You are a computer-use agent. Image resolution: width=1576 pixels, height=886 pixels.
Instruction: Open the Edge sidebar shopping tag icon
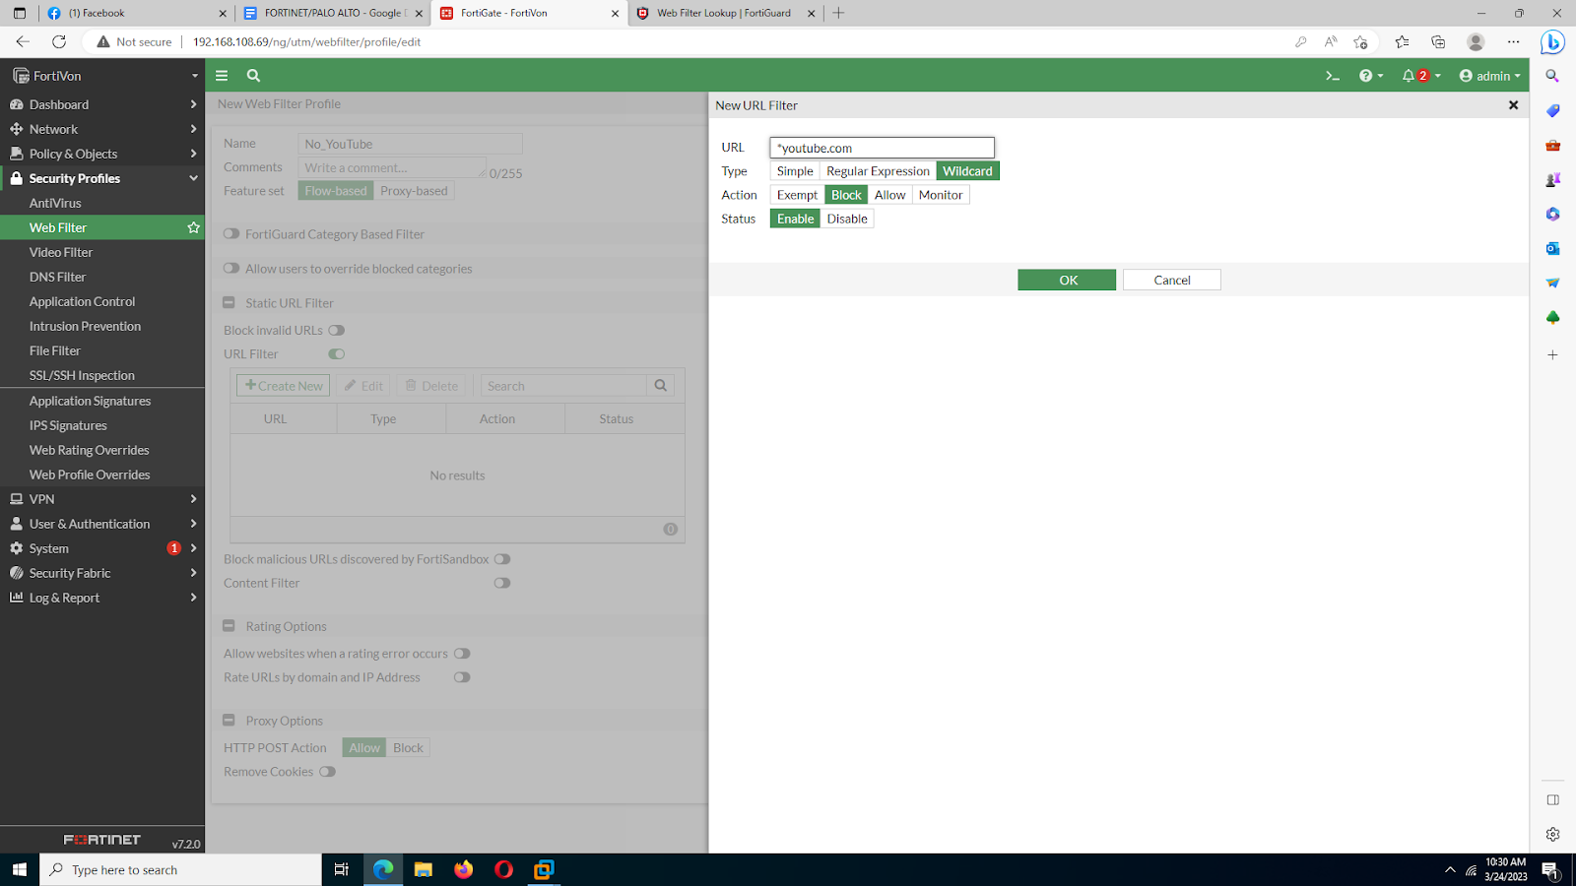pyautogui.click(x=1552, y=110)
